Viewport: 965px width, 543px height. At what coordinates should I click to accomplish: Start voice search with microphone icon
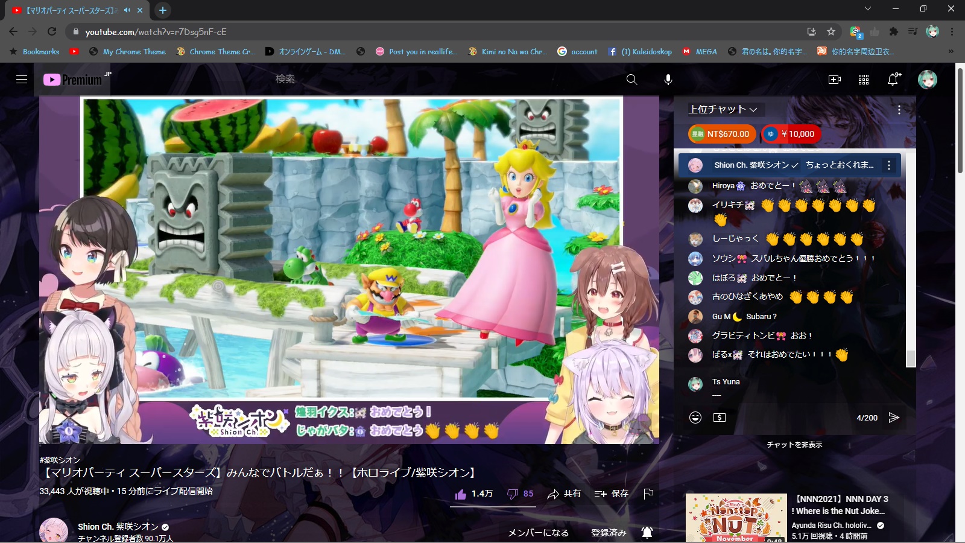click(668, 80)
